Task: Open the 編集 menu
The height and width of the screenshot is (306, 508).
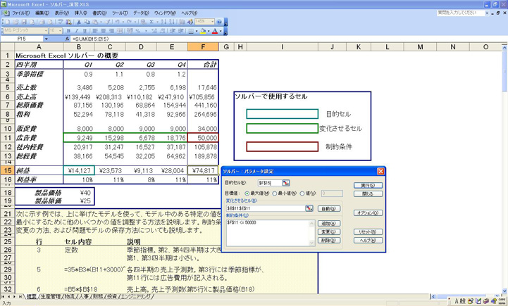Action: 42,13
